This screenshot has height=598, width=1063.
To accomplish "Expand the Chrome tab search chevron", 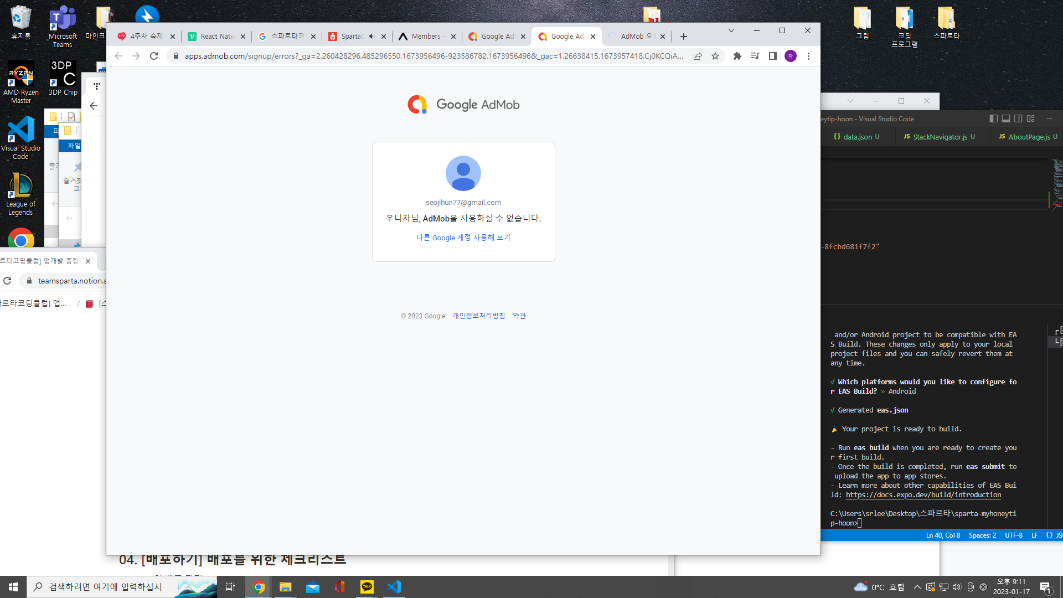I will pos(731,30).
